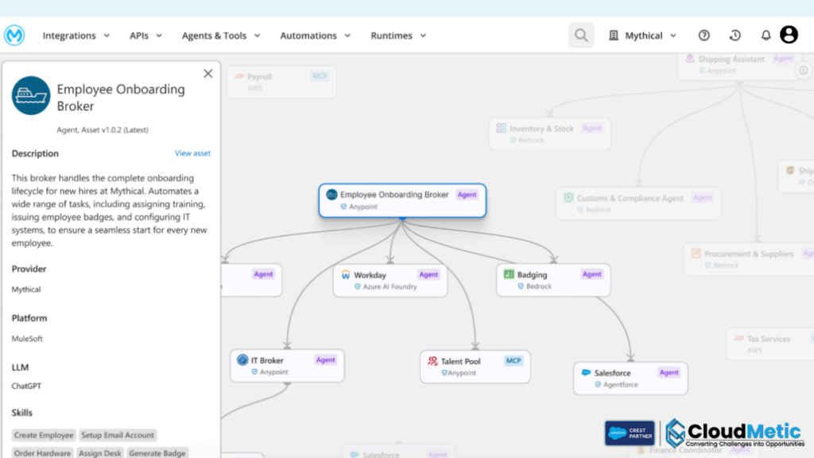This screenshot has width=814, height=458.
Task: Select the Order Hardware skill tag
Action: point(43,452)
